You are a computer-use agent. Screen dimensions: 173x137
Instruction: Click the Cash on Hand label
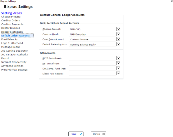coord(51,34)
